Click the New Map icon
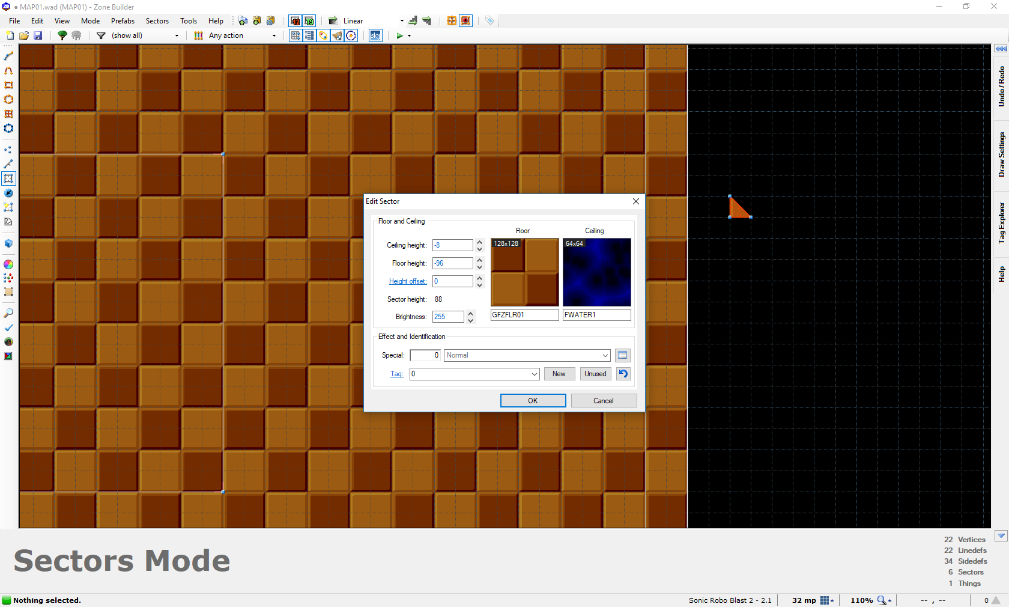1009x607 pixels. tap(10, 35)
